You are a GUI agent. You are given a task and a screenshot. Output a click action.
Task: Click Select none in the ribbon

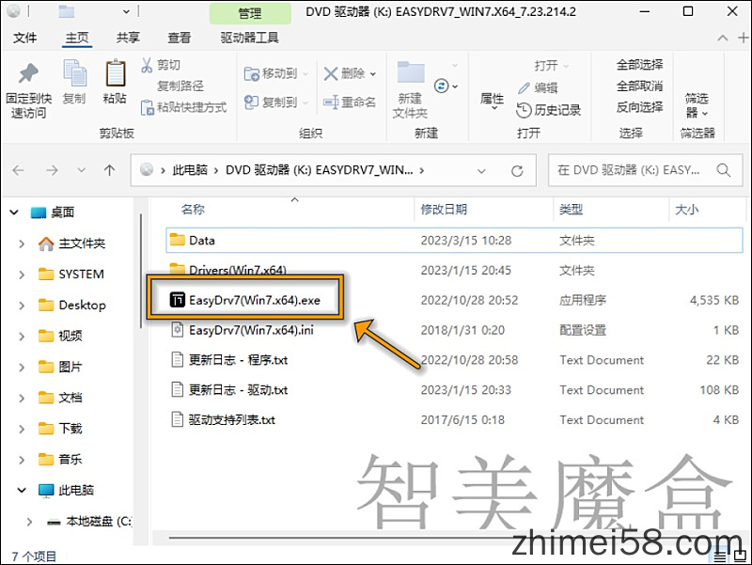(639, 86)
